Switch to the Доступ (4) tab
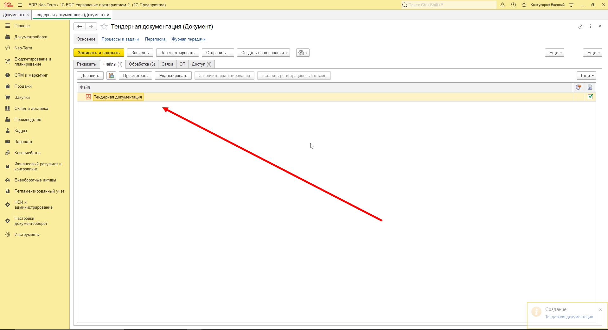This screenshot has width=608, height=330. [202, 64]
